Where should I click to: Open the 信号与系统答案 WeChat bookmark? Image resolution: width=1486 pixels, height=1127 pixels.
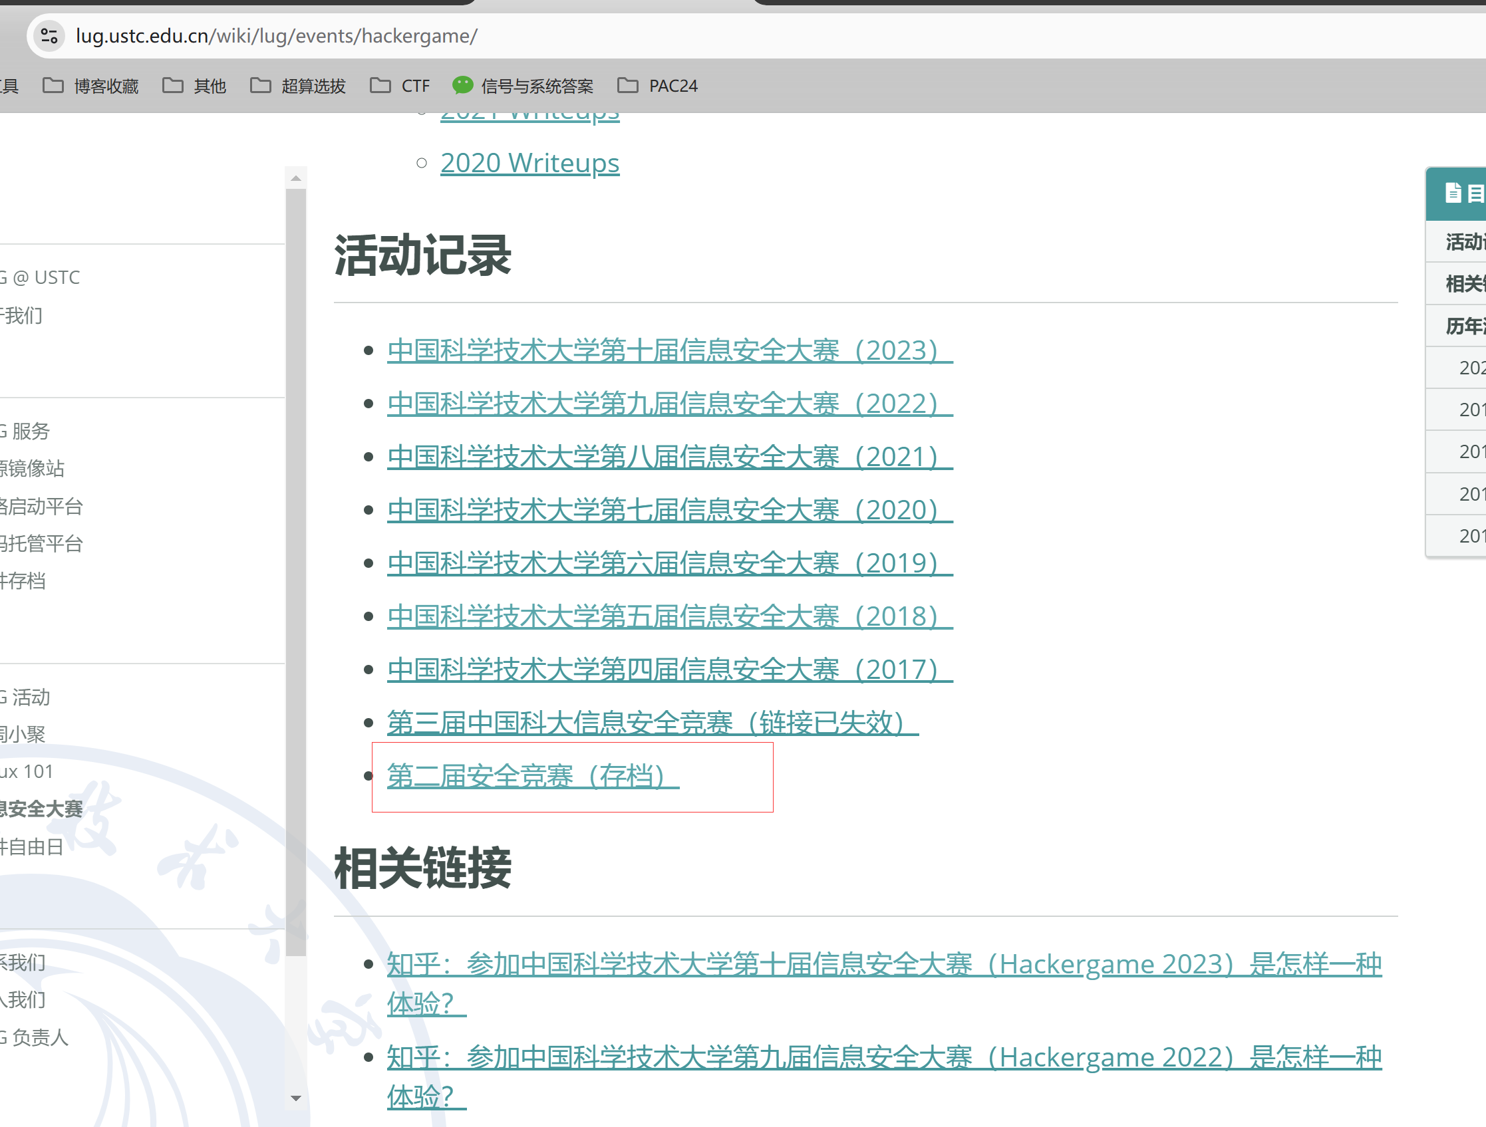pyautogui.click(x=523, y=86)
